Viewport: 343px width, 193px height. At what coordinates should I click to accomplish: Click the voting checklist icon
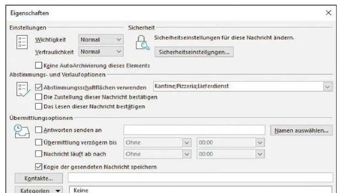(x=23, y=89)
